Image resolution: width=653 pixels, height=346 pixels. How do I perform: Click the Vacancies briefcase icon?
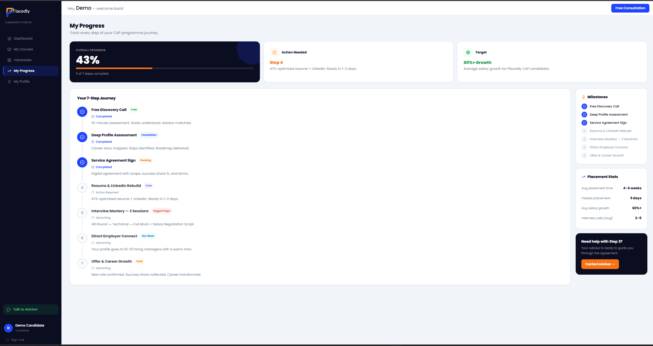(x=9, y=60)
